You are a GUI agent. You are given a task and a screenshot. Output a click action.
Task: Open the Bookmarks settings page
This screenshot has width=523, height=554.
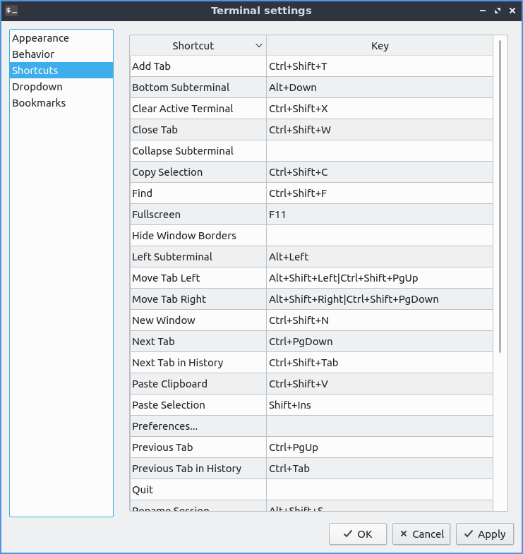(x=39, y=103)
